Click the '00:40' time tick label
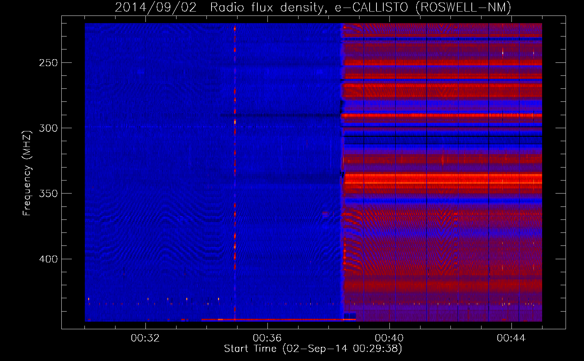This screenshot has height=361, width=584. 389,338
